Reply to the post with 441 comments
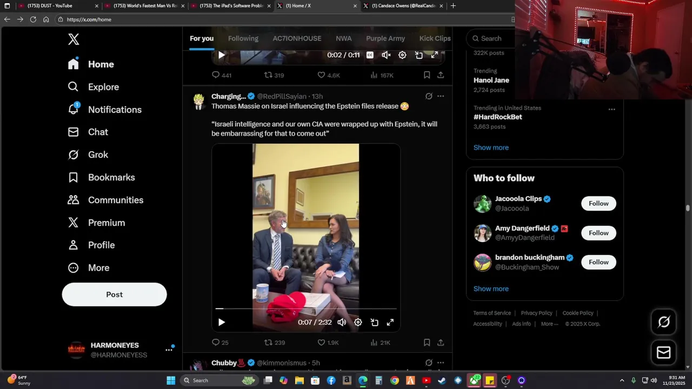Viewport: 692px width, 389px height. point(221,75)
